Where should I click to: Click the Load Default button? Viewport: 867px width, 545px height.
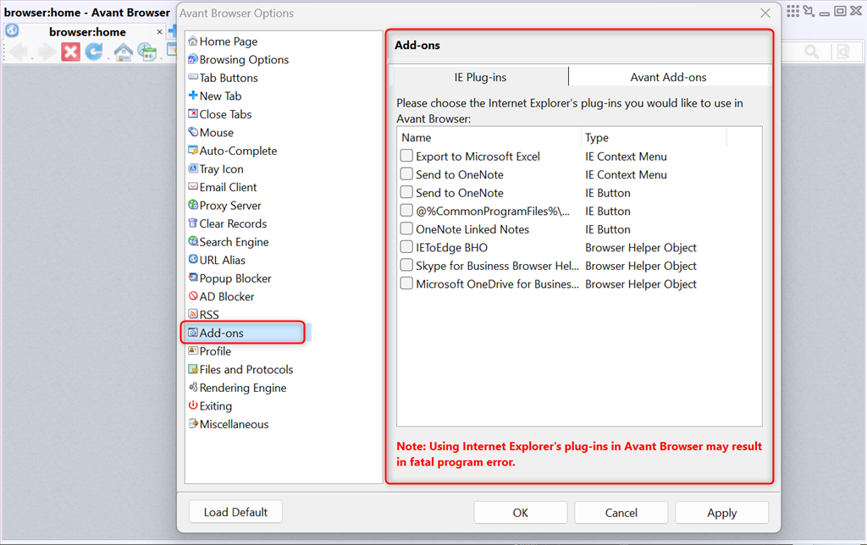coord(235,512)
